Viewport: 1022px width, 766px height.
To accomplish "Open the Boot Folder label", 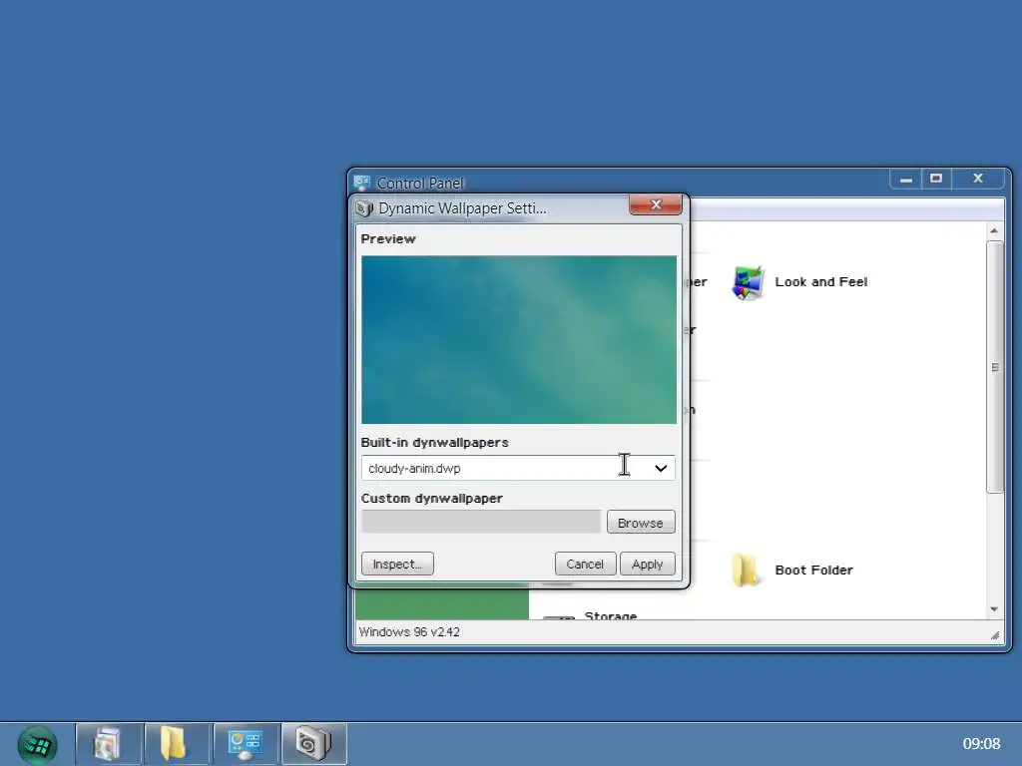I will [813, 570].
